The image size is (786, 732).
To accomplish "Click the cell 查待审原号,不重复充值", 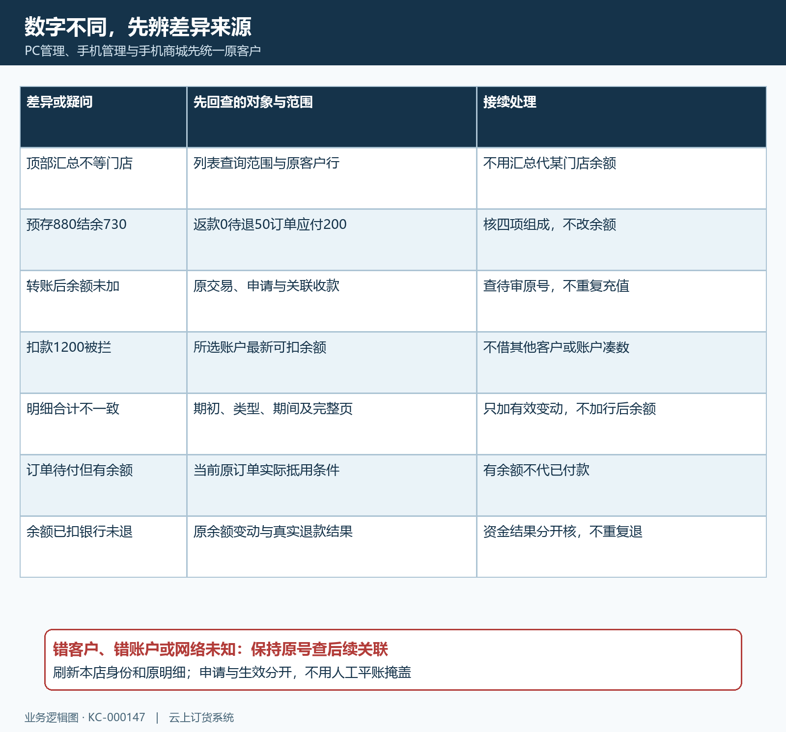I will pos(621,301).
